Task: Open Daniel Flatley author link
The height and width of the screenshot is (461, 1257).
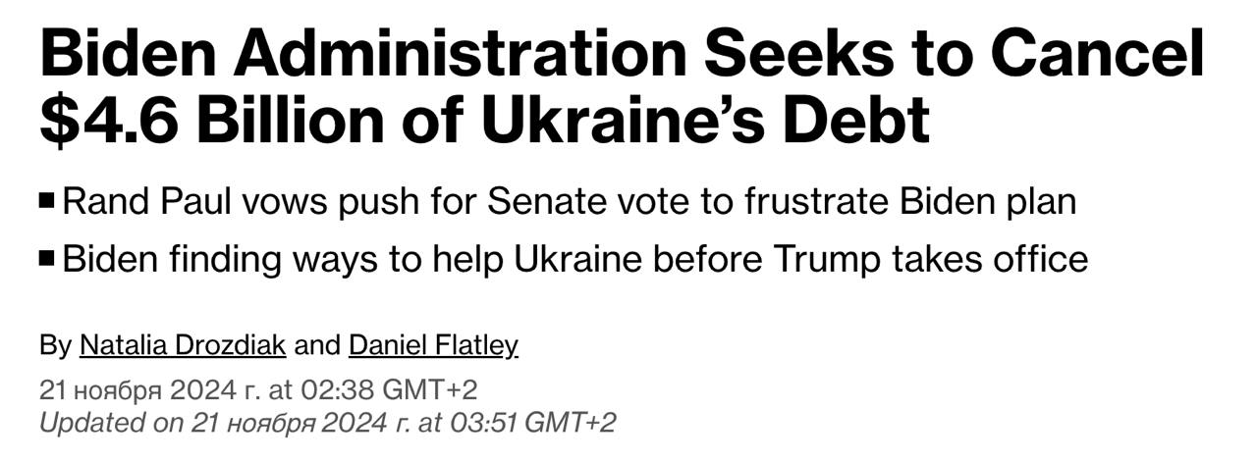Action: coord(433,345)
